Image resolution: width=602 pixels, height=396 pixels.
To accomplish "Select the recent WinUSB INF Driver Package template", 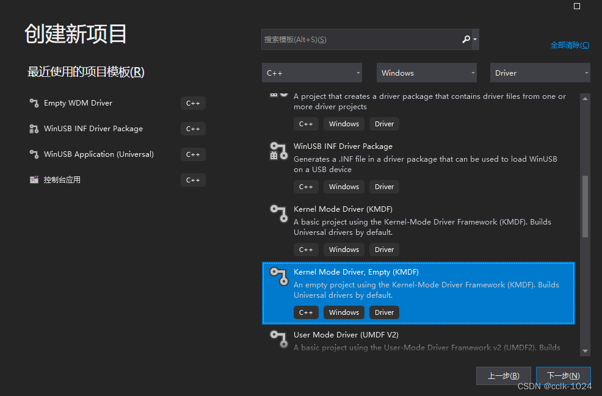I will pos(93,129).
